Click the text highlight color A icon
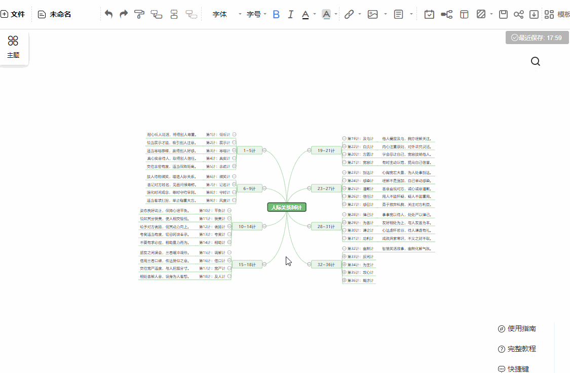570x373 pixels. click(x=326, y=14)
